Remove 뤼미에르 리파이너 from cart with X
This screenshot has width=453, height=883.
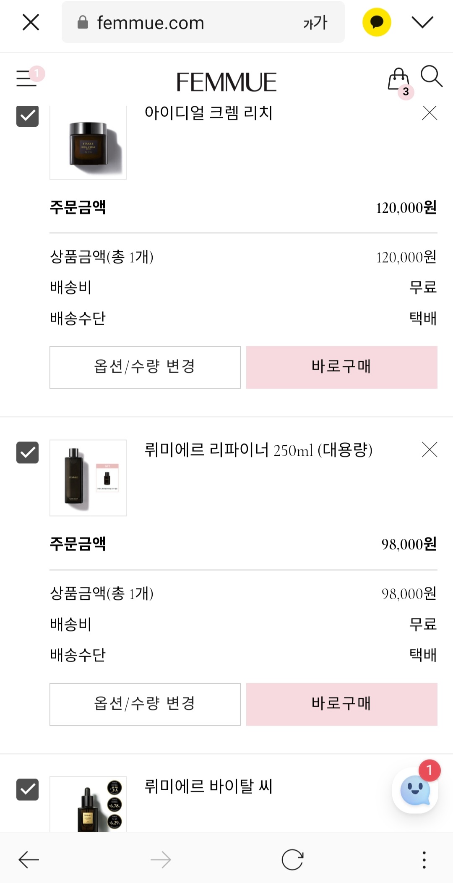pyautogui.click(x=430, y=449)
